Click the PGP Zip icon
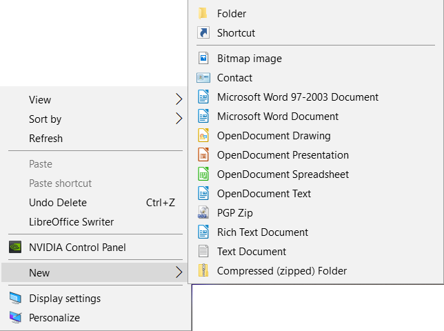 click(x=203, y=212)
